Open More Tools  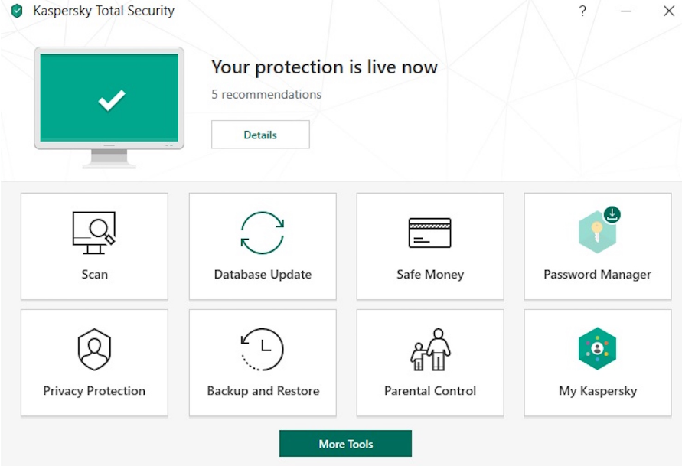pos(345,443)
